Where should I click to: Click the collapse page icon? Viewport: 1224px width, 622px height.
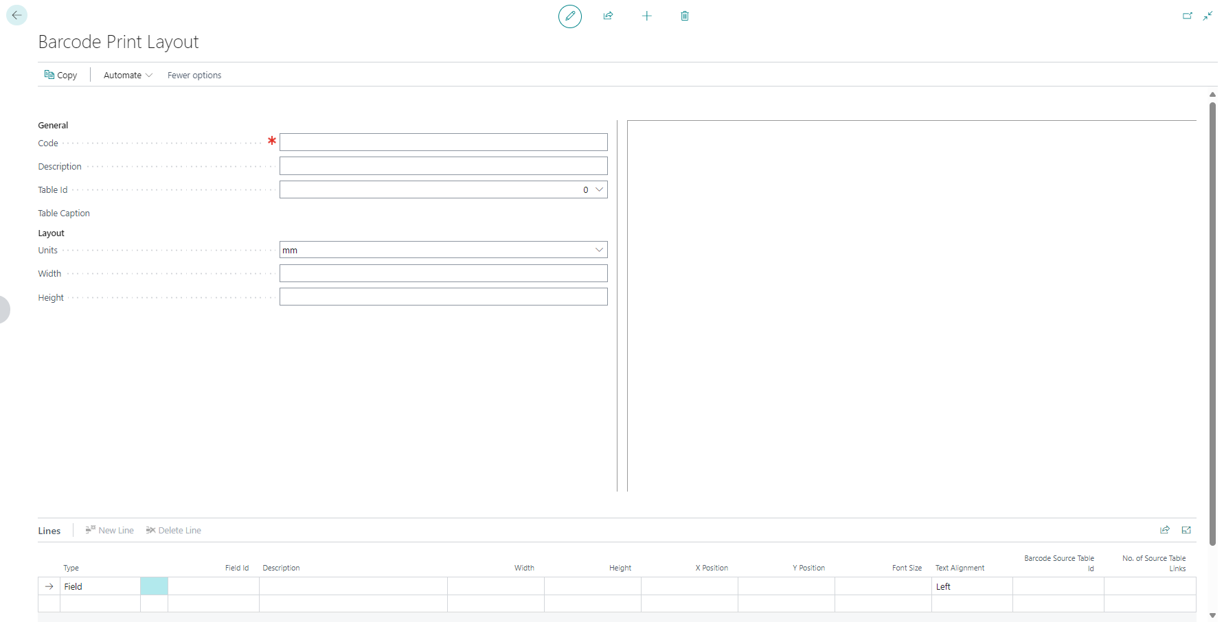[x=1208, y=16]
